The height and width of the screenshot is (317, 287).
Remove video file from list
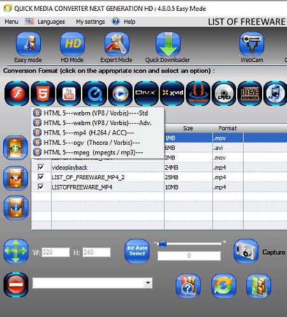click(15, 178)
